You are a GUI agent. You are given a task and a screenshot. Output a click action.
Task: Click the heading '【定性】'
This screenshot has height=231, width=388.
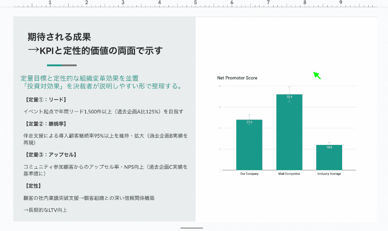point(33,186)
